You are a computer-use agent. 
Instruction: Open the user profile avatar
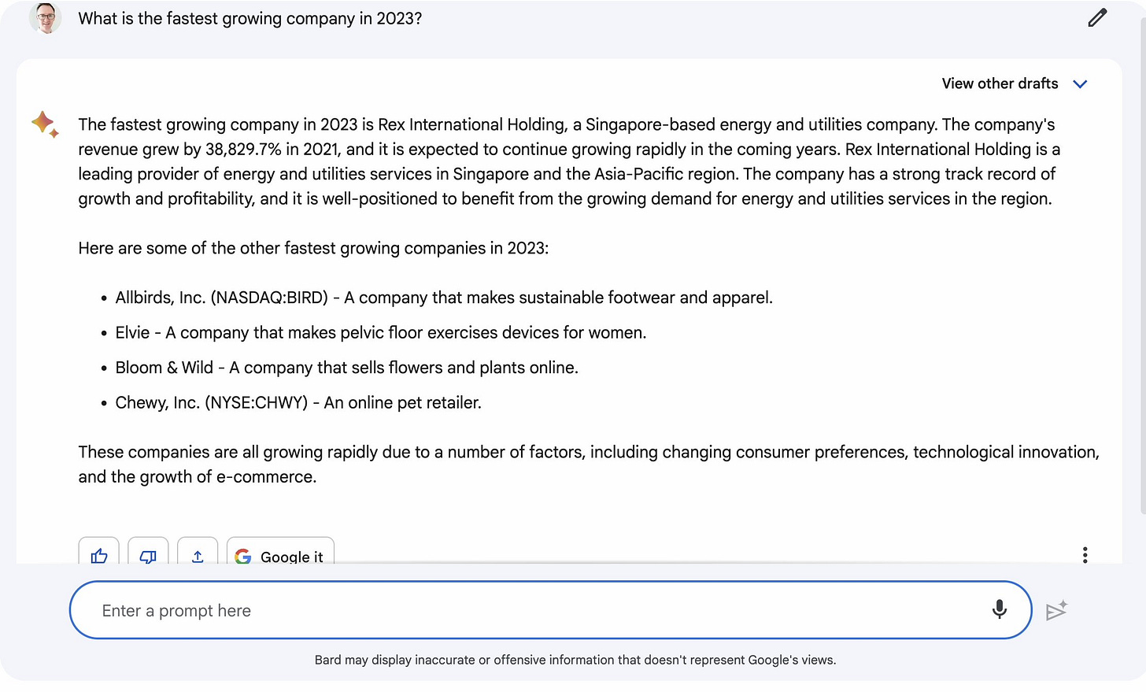(x=46, y=17)
